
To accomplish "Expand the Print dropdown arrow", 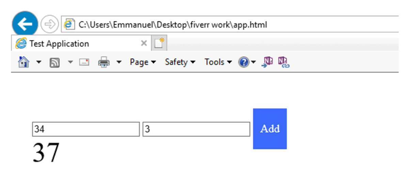I will 119,62.
